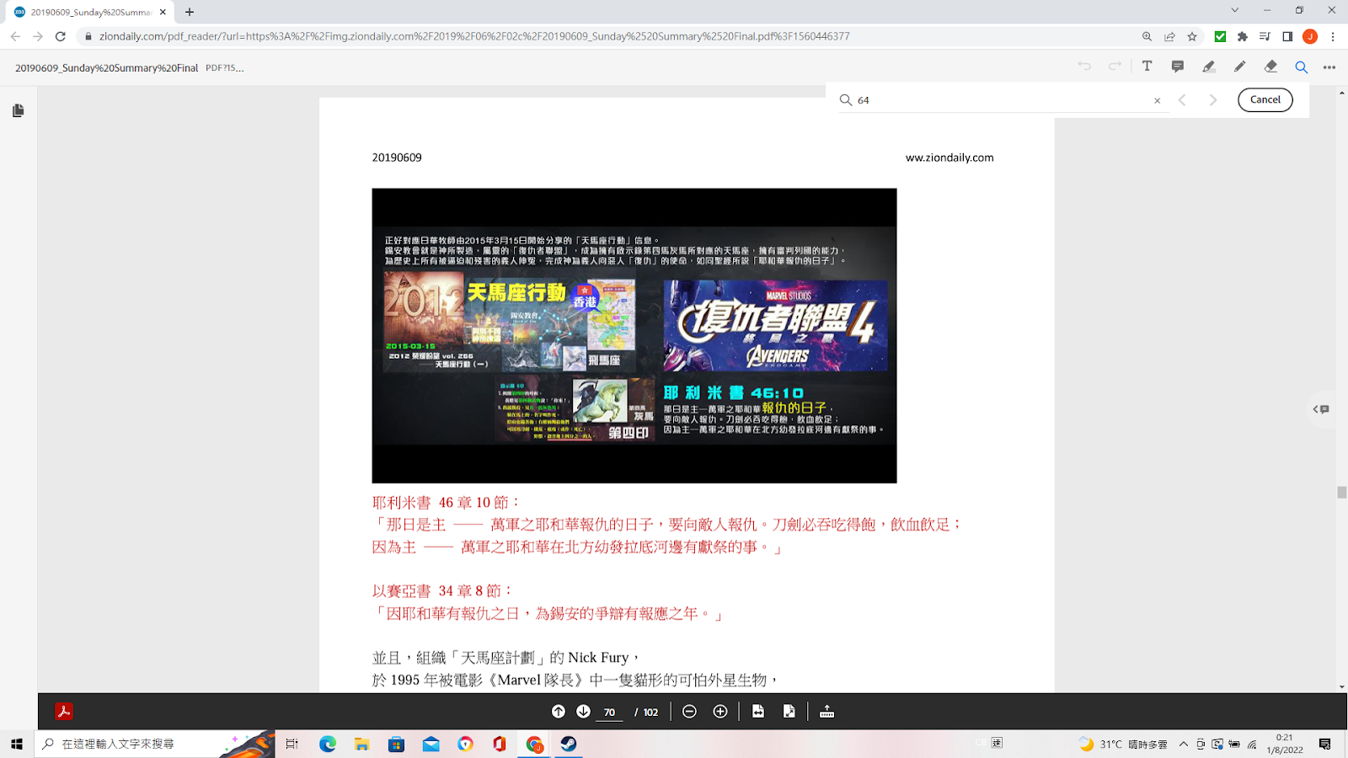1348x758 pixels.
Task: Fit full page to window
Action: point(789,712)
